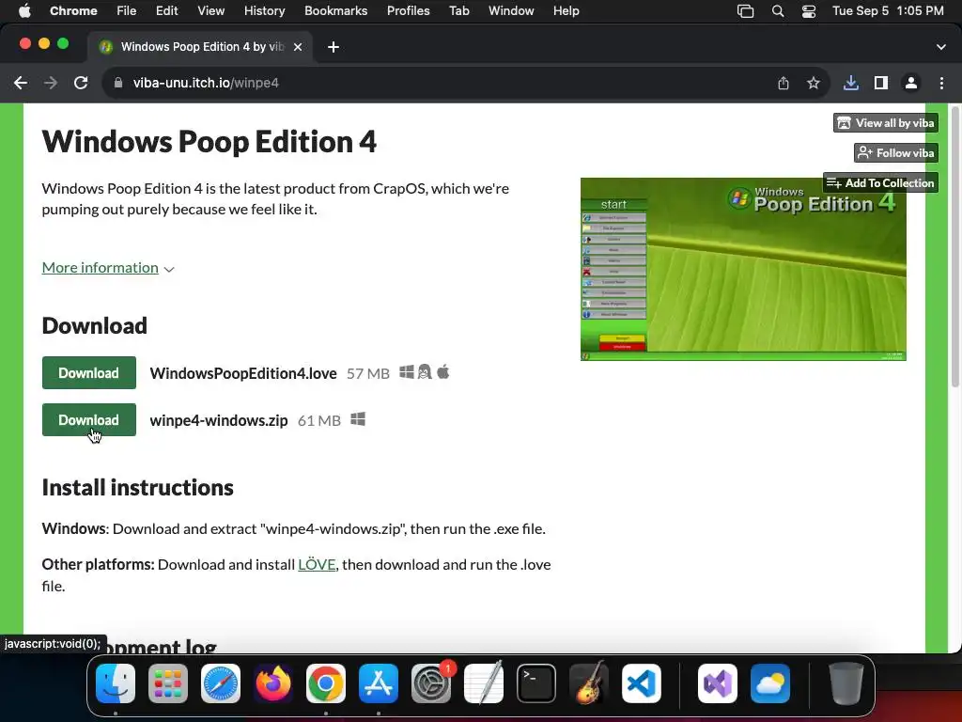This screenshot has height=722, width=962.
Task: Click the Install instructions heading
Action: 137,488
